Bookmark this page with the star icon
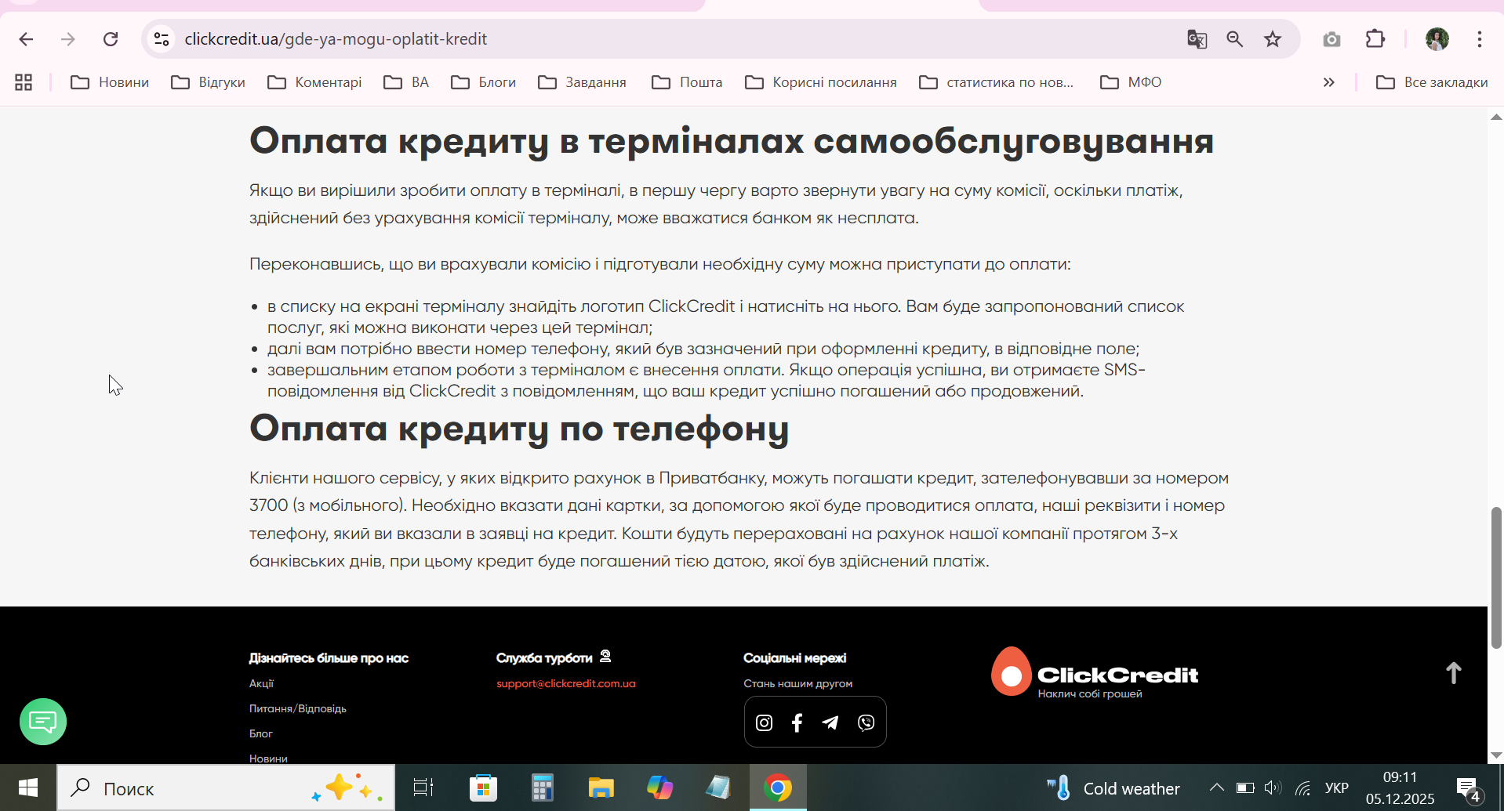 [x=1273, y=39]
